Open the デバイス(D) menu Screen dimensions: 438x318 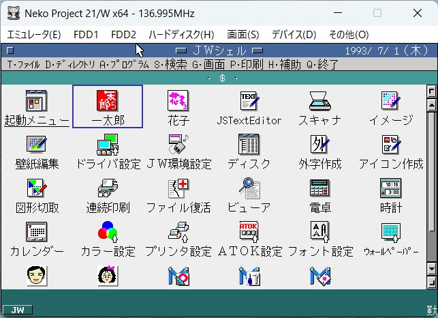(x=294, y=34)
